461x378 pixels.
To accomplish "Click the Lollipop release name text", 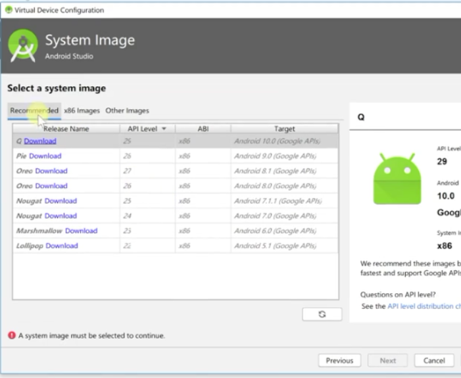I will coord(30,246).
